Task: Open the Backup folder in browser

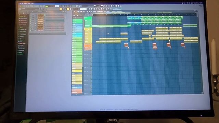Action: [x=21, y=28]
